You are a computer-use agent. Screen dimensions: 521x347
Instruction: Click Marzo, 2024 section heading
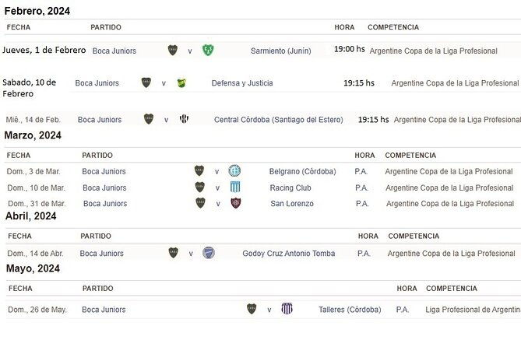33,135
